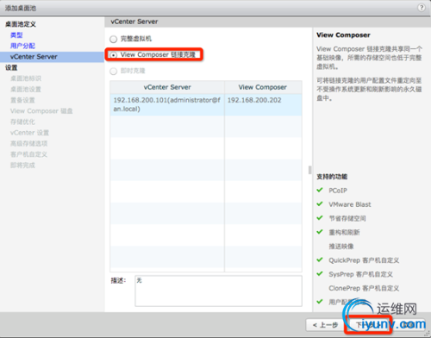Click the 置备设置 step in sidebar

pos(22,100)
